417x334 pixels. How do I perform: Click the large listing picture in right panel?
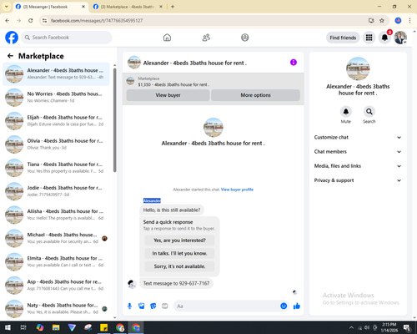point(358,68)
